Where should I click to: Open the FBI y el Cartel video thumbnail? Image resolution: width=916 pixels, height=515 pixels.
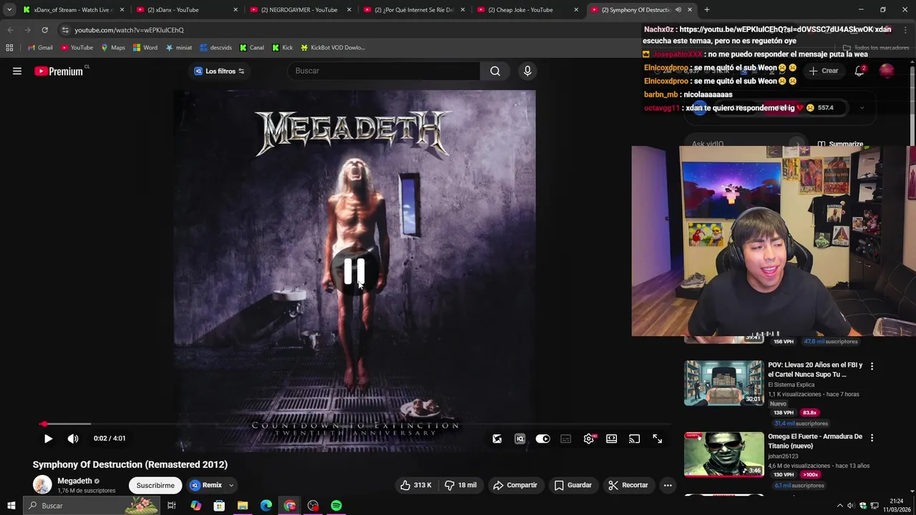coord(723,383)
